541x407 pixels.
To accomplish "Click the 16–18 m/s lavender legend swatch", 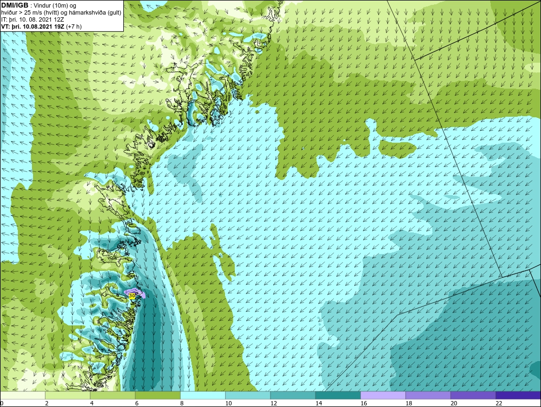I will click(x=383, y=395).
